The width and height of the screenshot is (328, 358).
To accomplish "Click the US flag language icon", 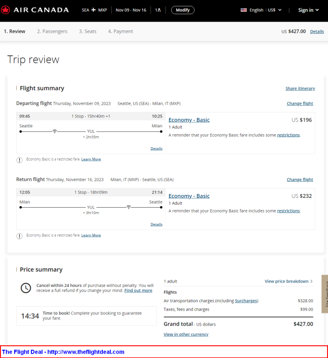I will click(243, 10).
